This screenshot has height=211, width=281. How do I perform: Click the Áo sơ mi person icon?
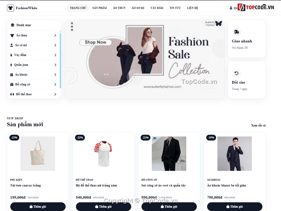(12, 45)
